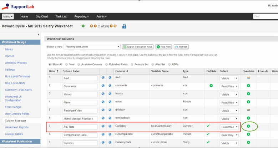Screen dimensions: 278x148
Task: Click the Add Alert button
Action: tap(164, 47)
